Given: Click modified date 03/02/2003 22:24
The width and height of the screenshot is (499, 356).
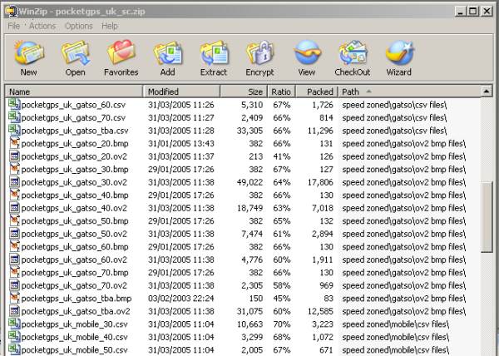Looking at the screenshot, I should 180,299.
